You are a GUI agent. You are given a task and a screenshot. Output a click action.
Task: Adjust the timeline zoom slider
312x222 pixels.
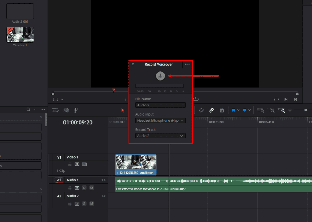tap(306, 110)
